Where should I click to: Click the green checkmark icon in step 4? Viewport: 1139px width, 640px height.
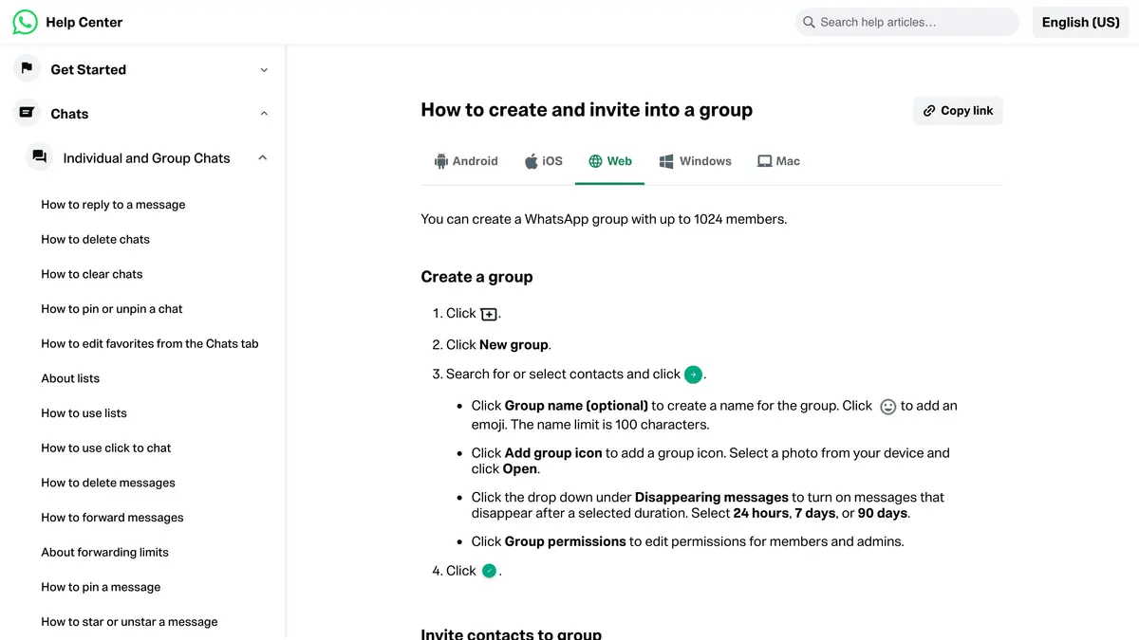tap(489, 571)
